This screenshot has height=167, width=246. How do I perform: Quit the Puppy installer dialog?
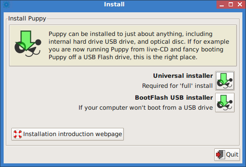point(227,155)
